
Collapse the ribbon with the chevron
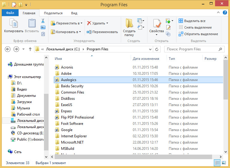point(218,13)
